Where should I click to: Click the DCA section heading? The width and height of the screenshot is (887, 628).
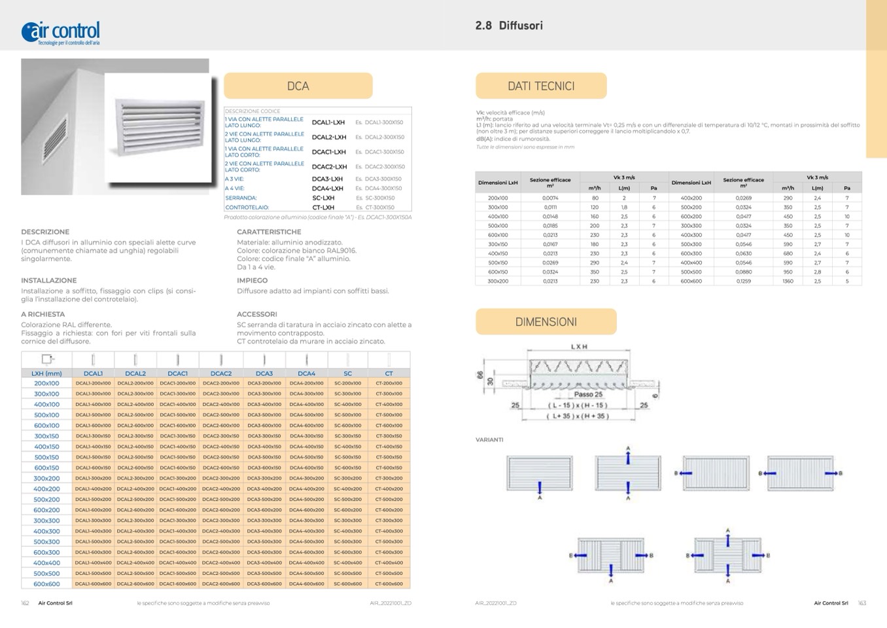click(x=298, y=86)
